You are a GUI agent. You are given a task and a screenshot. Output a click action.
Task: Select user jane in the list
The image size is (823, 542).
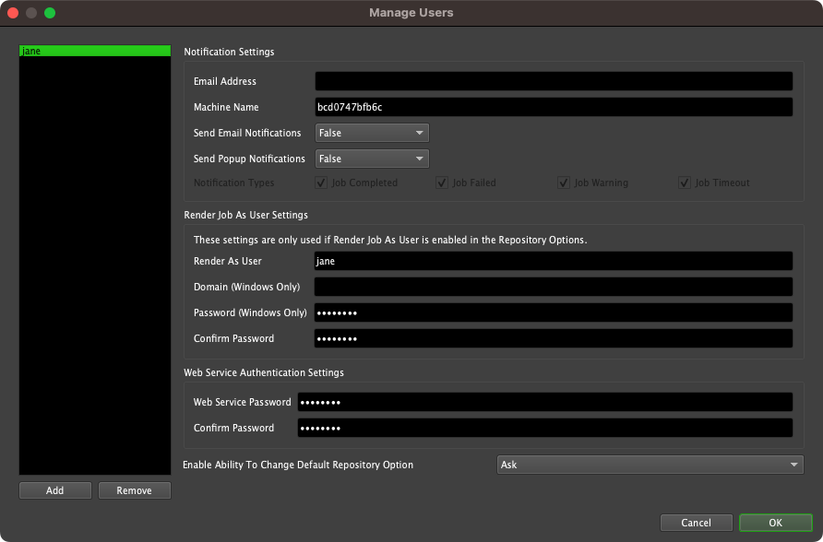94,52
